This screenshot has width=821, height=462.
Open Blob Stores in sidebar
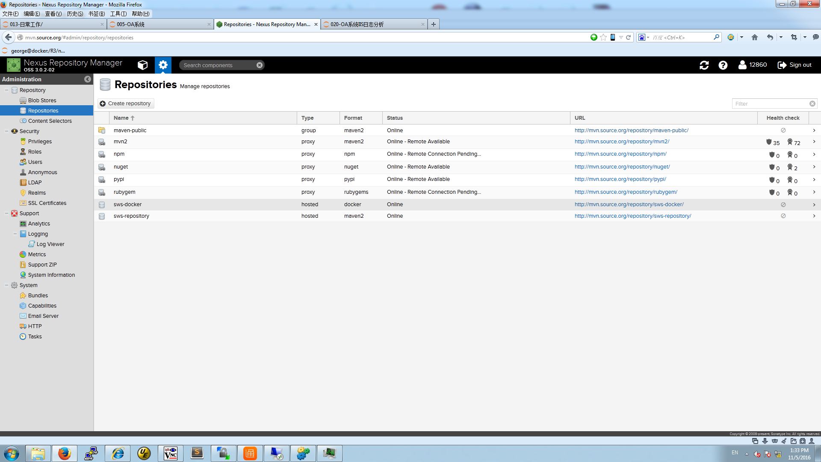coord(42,101)
